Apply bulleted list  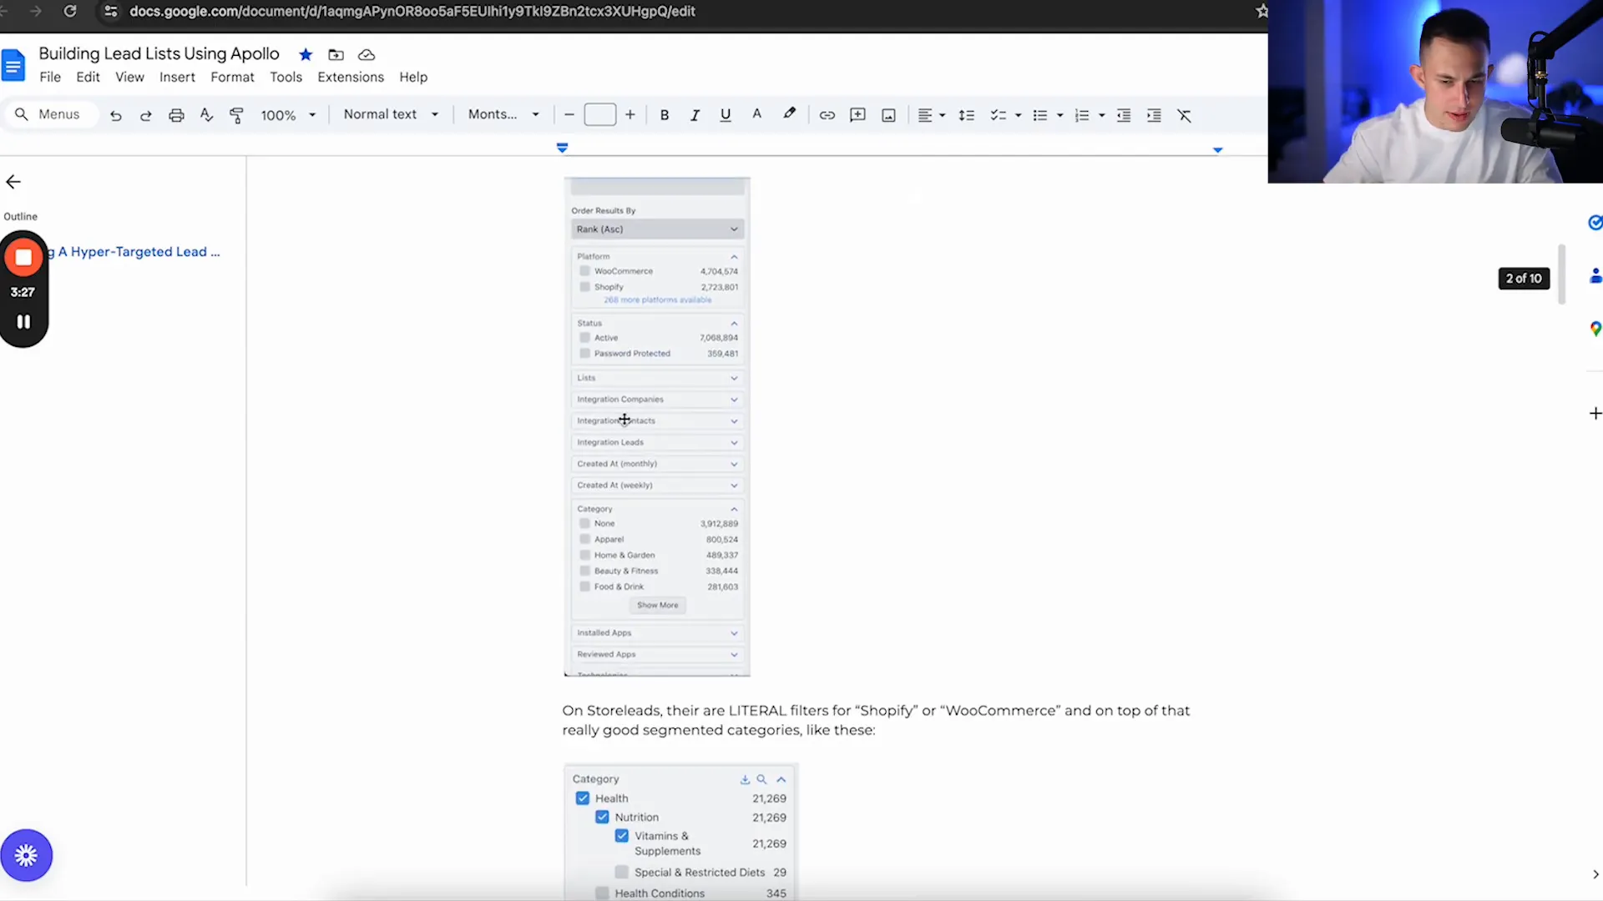[1040, 115]
